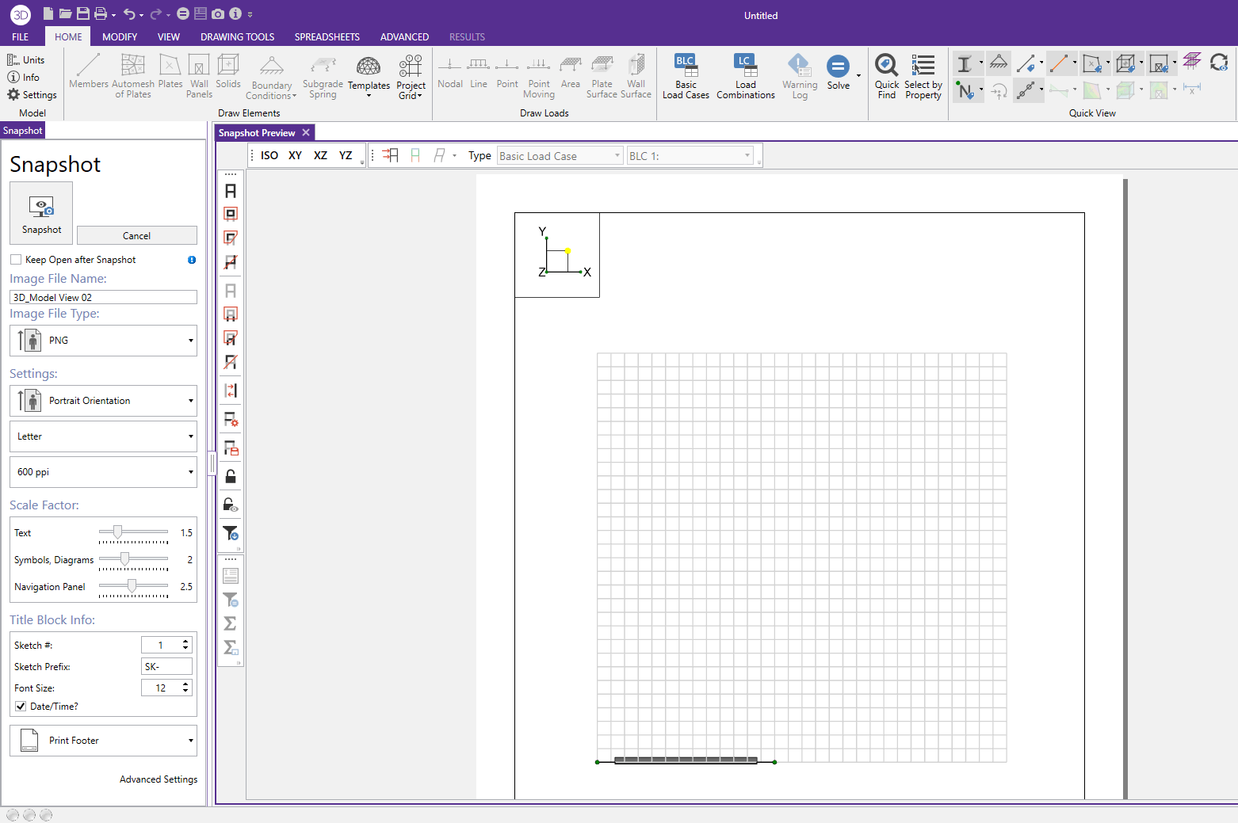1238x823 pixels.
Task: Click the Wall Panels drawing icon
Action: pos(198,77)
